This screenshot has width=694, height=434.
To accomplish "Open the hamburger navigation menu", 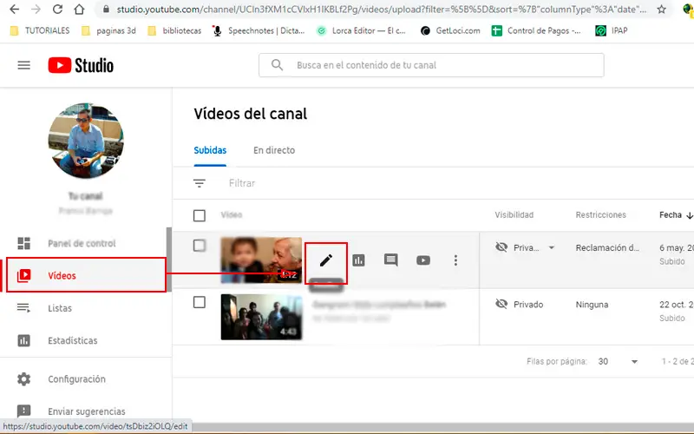I will point(24,66).
